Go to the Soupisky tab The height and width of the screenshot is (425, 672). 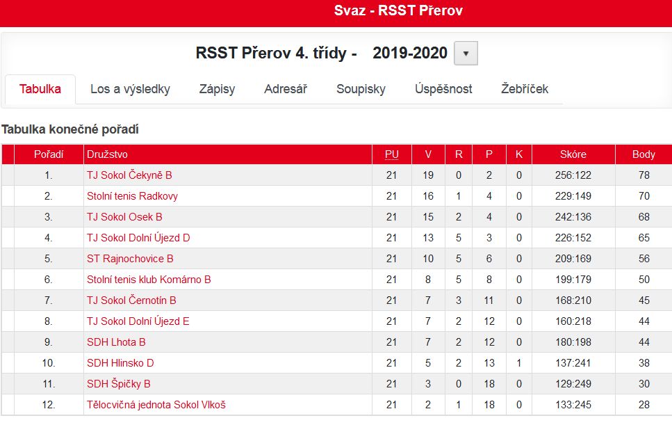pos(361,89)
